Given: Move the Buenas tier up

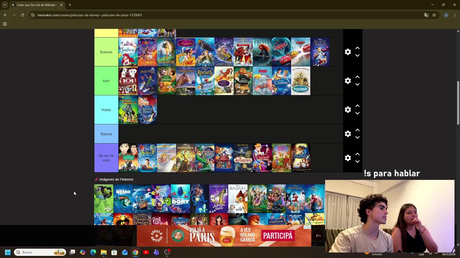Looking at the screenshot, I should point(357,48).
